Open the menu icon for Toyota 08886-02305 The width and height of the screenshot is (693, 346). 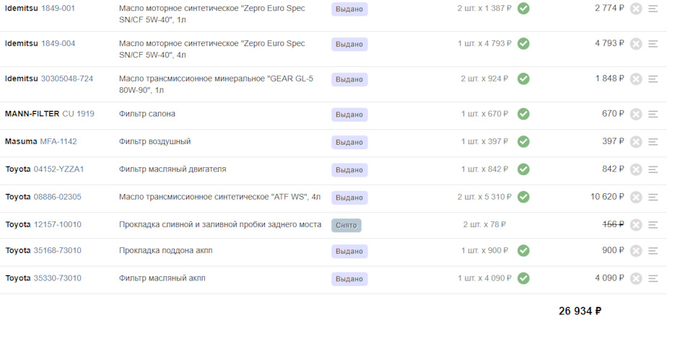point(653,198)
